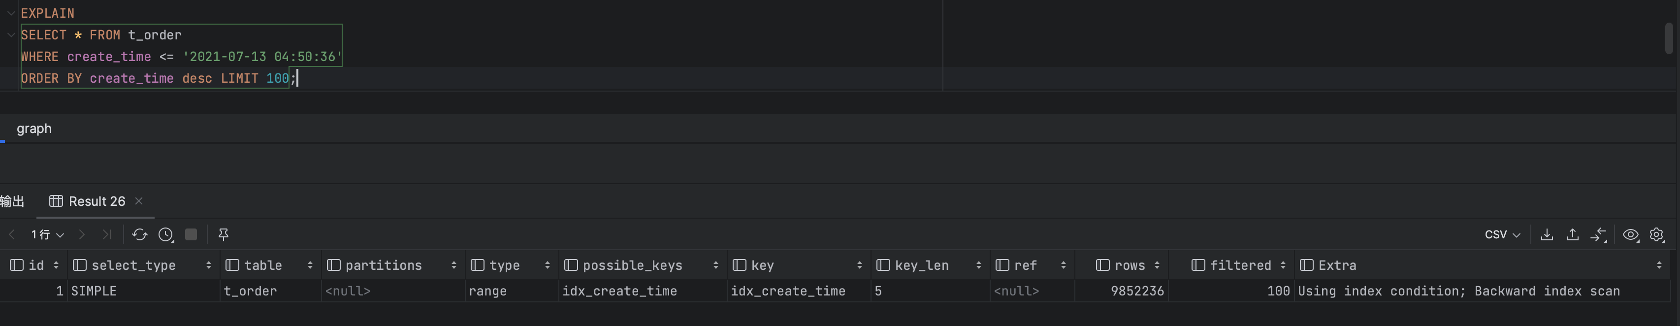Click the gray stop square icon

(x=191, y=235)
